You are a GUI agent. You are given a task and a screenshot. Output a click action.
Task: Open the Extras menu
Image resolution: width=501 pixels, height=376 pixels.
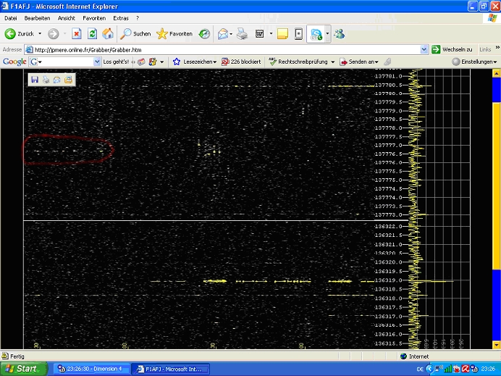click(x=122, y=17)
